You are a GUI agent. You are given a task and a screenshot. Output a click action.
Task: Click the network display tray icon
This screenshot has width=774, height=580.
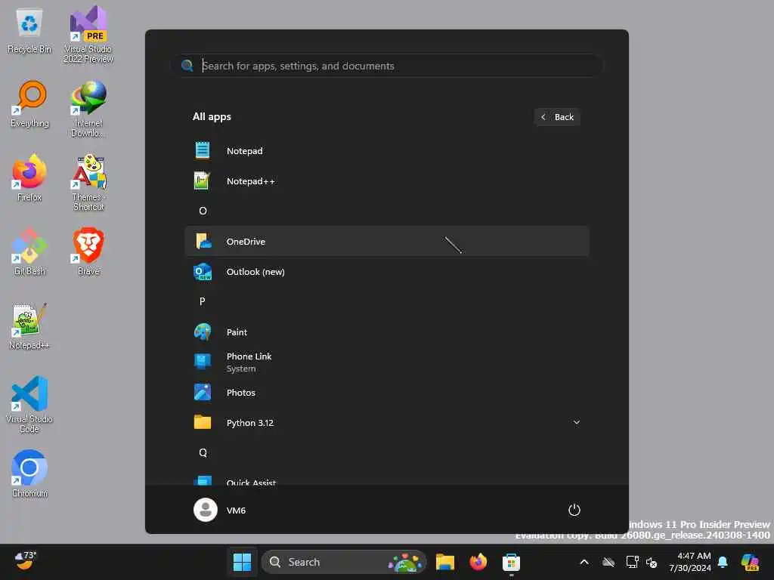click(x=632, y=562)
